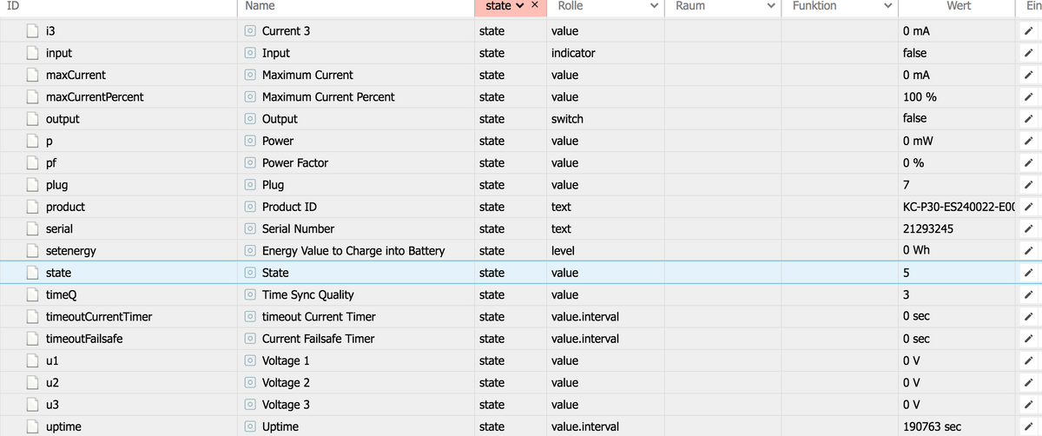Viewport: 1042px width, 436px height.
Task: Open the state type filter dropdown
Action: (x=520, y=6)
